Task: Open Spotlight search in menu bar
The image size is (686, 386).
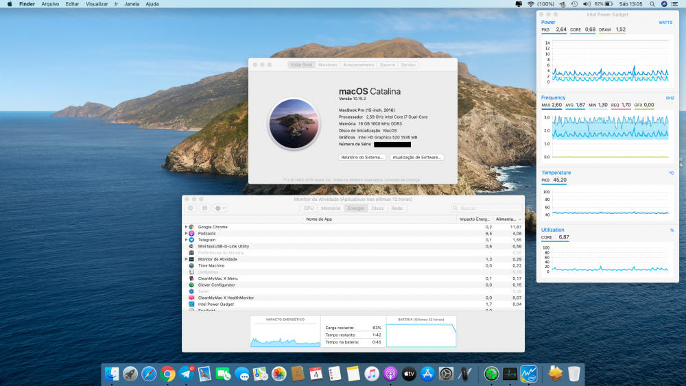Action: 652,4
